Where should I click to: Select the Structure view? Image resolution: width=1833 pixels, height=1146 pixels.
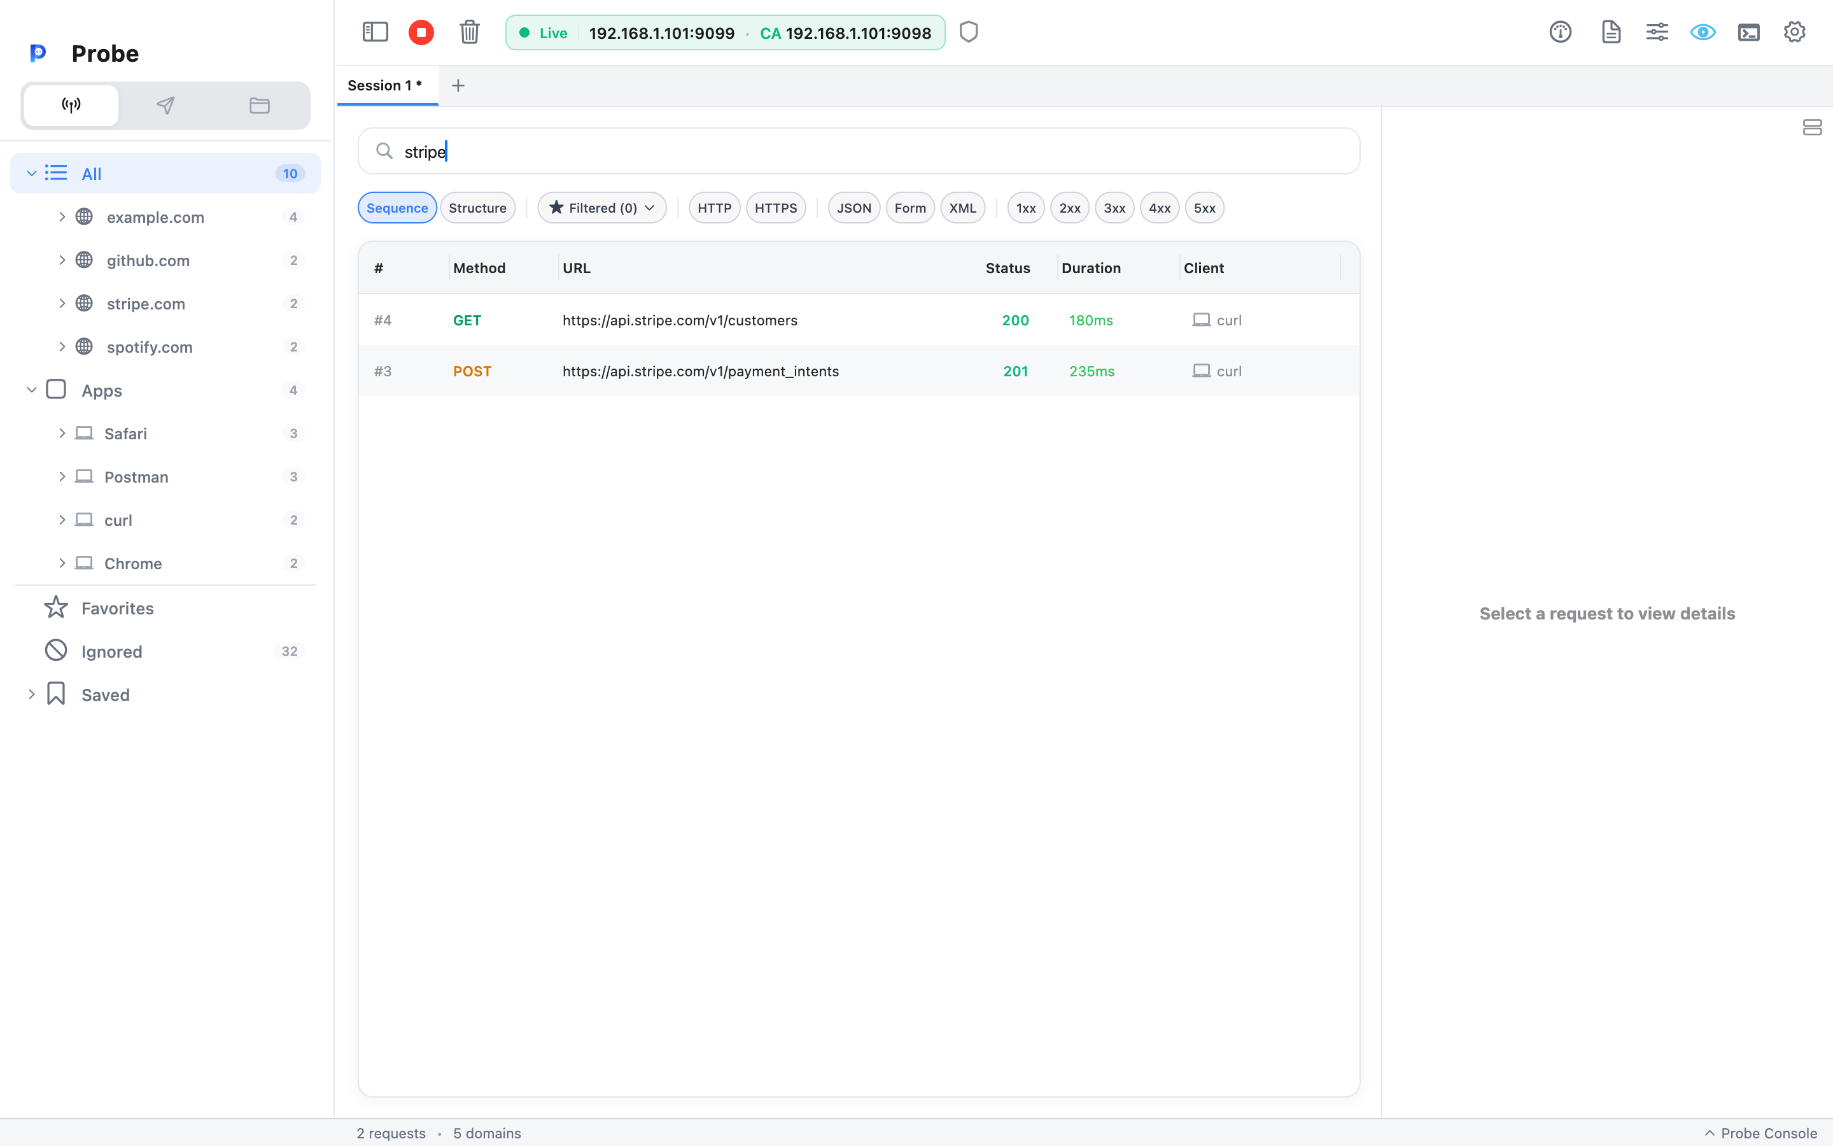click(x=477, y=208)
